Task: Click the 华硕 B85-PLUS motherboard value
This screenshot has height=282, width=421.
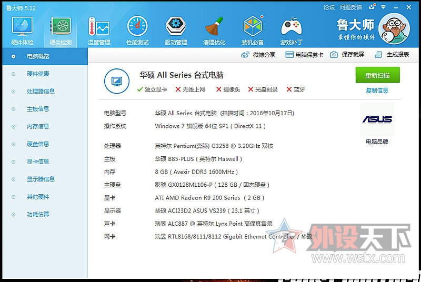Action: pos(198,159)
